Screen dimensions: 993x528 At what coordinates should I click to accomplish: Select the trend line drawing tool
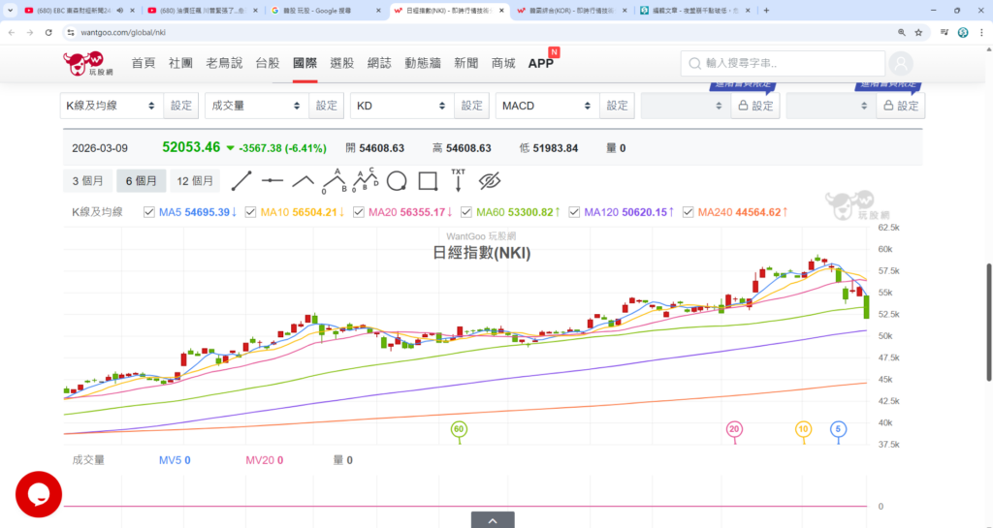241,180
